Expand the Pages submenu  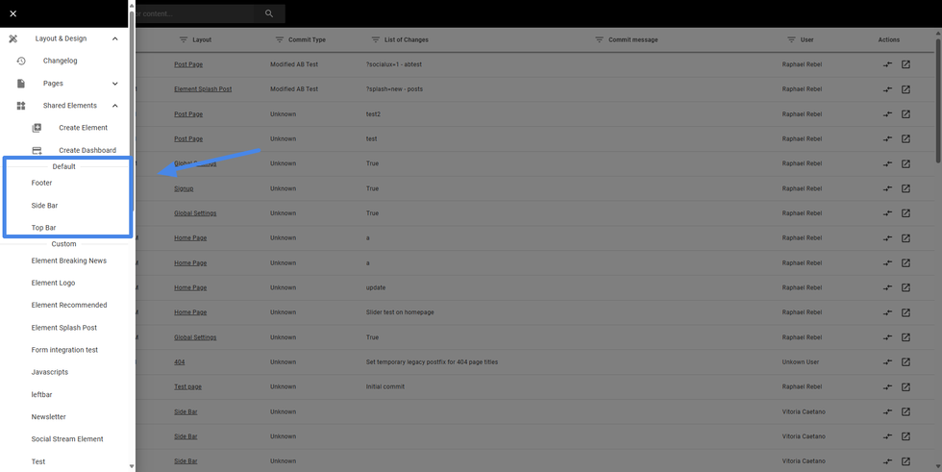[115, 84]
